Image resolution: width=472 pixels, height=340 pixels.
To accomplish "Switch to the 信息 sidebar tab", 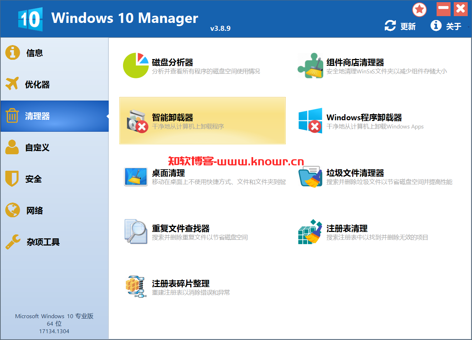I will click(54, 53).
